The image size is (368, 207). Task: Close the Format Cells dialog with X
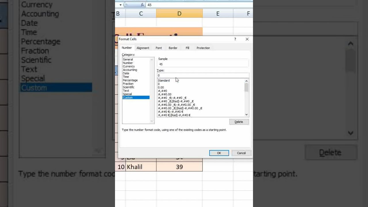click(247, 39)
